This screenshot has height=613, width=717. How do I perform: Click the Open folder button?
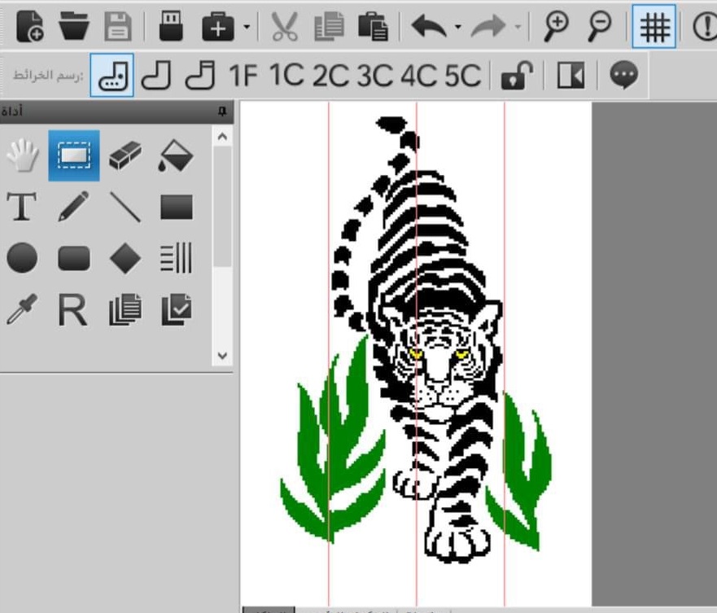(74, 27)
